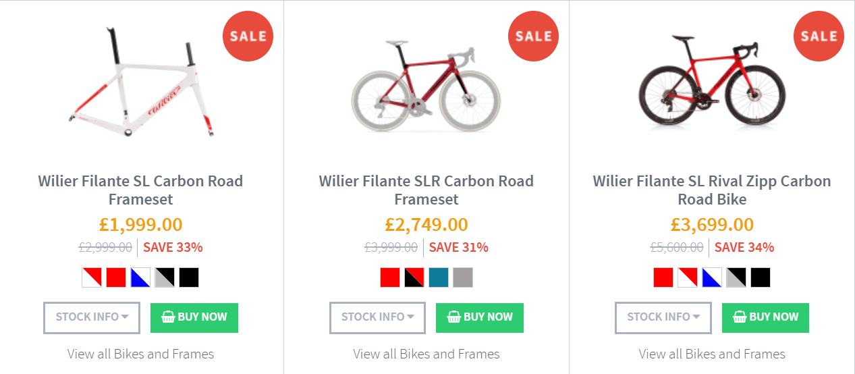
Task: Buy the Filante SLR Carbon Frameset now
Action: 480,317
